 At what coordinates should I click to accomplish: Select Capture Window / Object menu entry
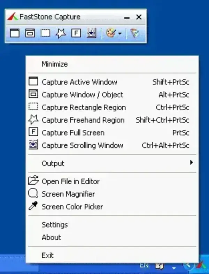click(112, 95)
